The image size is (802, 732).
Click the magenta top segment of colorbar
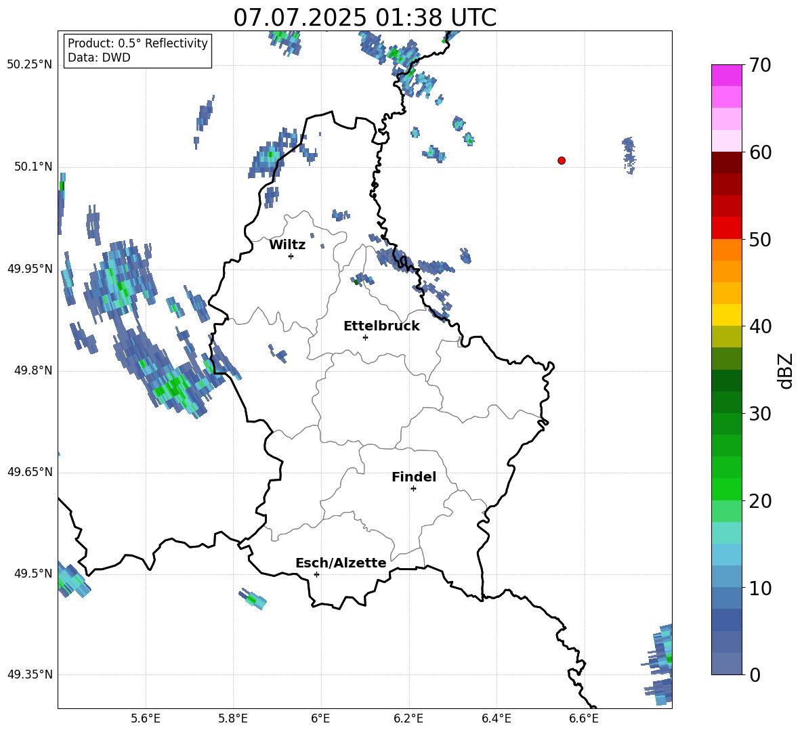click(x=726, y=76)
